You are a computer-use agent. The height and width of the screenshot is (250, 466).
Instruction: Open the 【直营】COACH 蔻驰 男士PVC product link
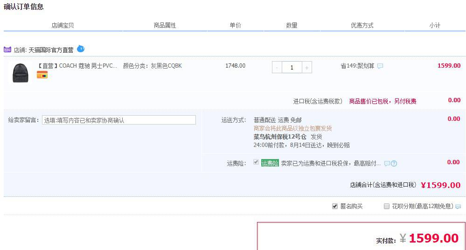[x=77, y=66]
